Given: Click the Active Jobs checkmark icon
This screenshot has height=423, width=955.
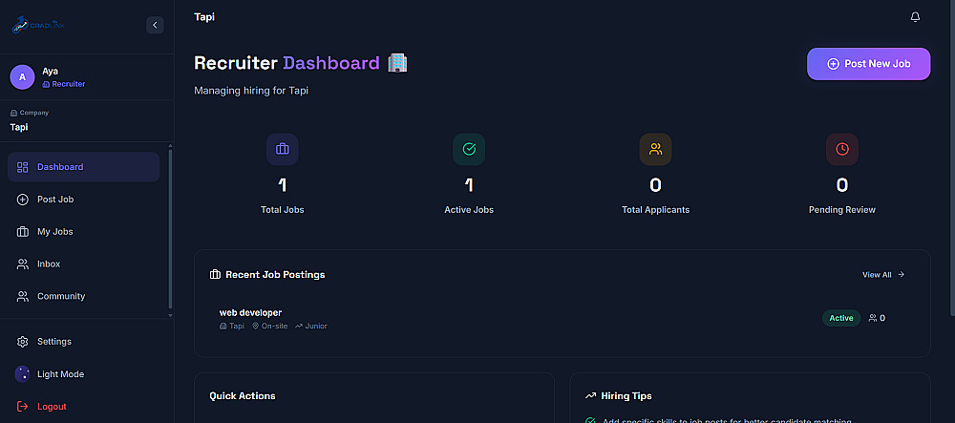Looking at the screenshot, I should point(469,149).
